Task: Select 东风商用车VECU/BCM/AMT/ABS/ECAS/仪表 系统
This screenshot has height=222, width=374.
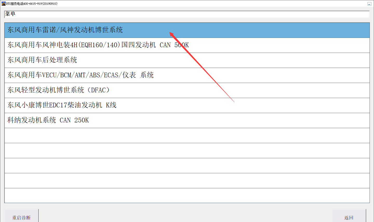Action: [187, 75]
